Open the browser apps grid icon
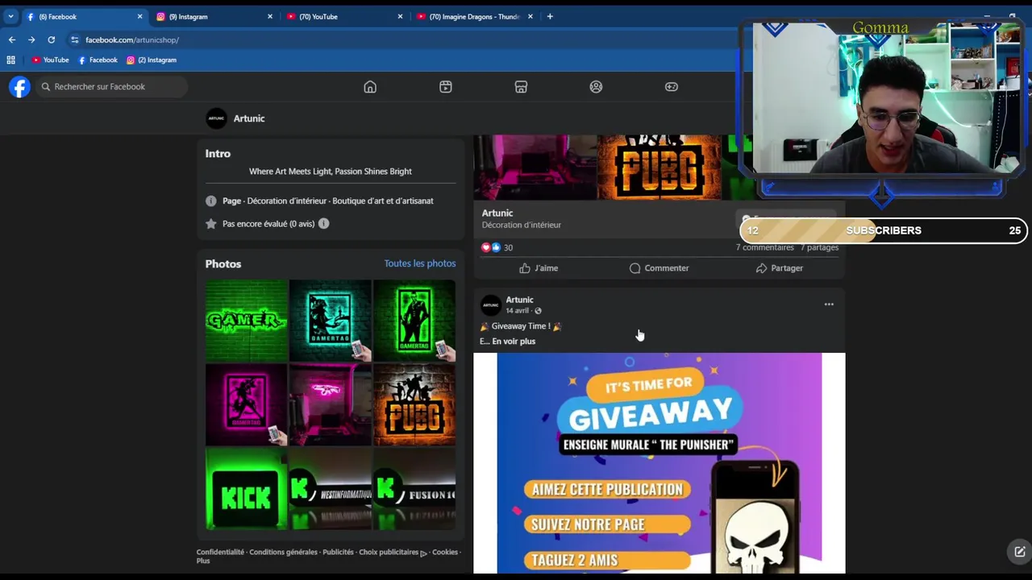This screenshot has height=580, width=1032. pyautogui.click(x=10, y=60)
